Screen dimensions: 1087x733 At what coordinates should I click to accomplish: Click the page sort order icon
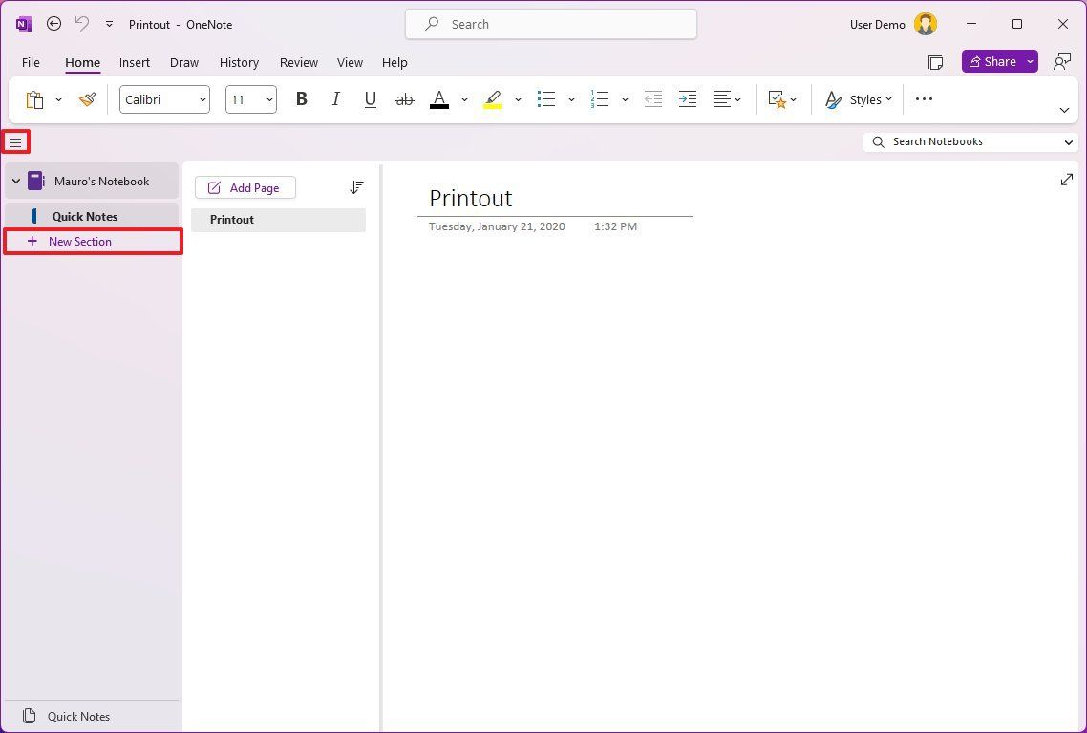click(356, 187)
